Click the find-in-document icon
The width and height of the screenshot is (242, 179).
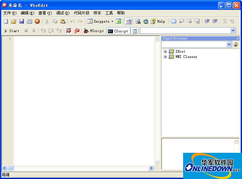point(138,21)
